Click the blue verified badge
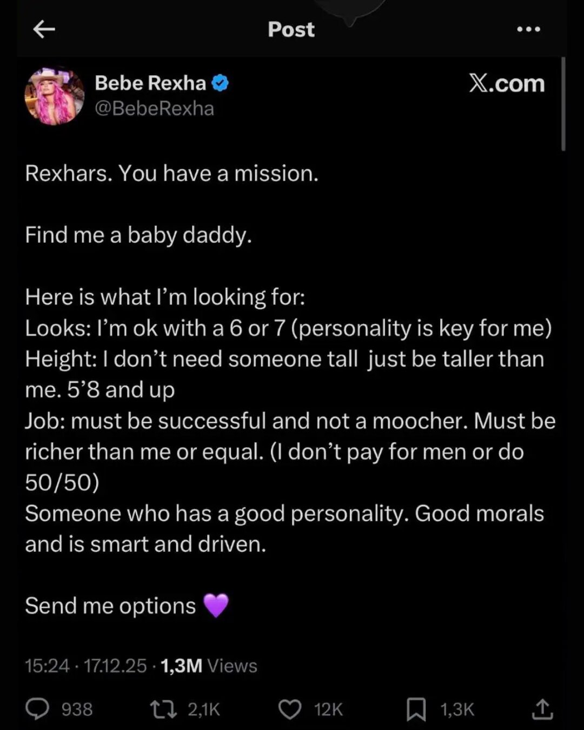Viewport: 584px width, 730px height. point(220,83)
